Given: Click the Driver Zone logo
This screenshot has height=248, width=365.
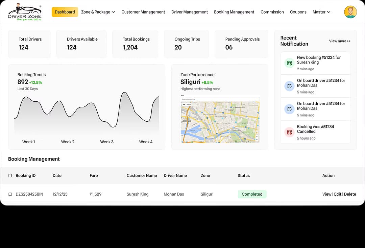Looking at the screenshot, I should pyautogui.click(x=25, y=12).
